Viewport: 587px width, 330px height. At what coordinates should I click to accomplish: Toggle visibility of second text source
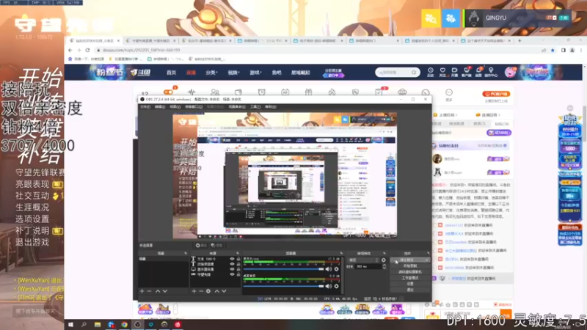pyautogui.click(x=232, y=264)
